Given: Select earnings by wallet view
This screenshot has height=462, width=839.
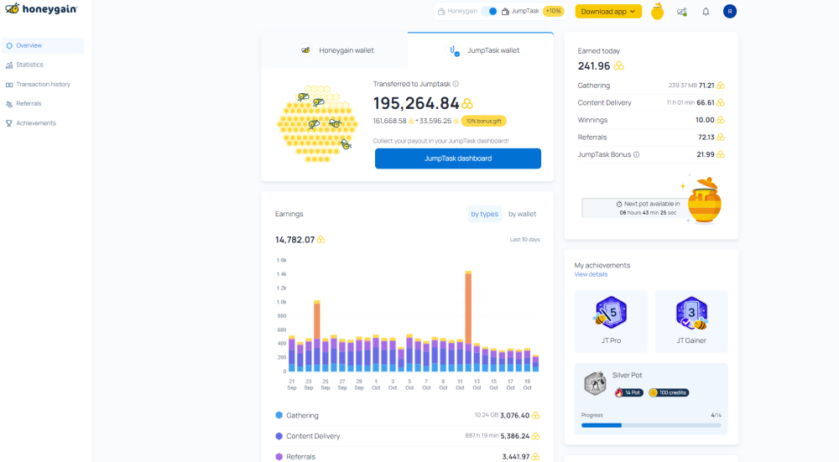Looking at the screenshot, I should coord(522,214).
